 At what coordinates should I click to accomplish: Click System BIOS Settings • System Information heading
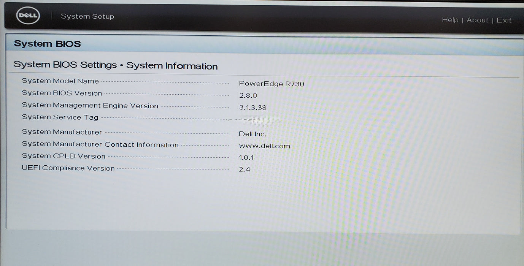(116, 65)
